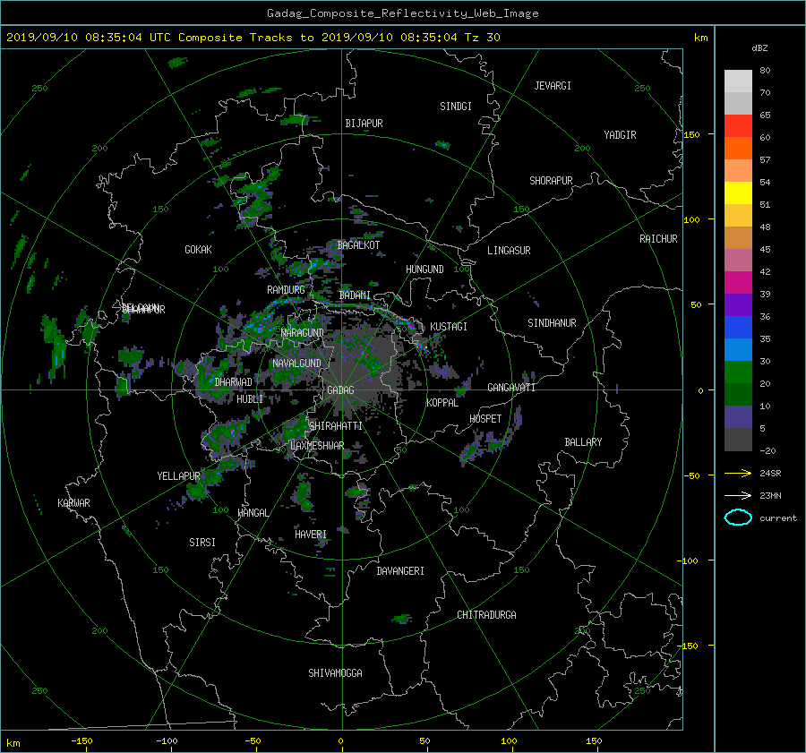Image resolution: width=806 pixels, height=753 pixels.
Task: Click the LINGASUR label
Action: (x=509, y=251)
